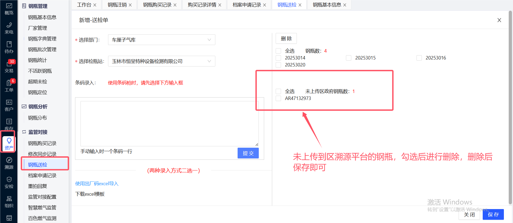The height and width of the screenshot is (223, 513).
Task: Click into the barcode entry text area
Action: [169, 124]
